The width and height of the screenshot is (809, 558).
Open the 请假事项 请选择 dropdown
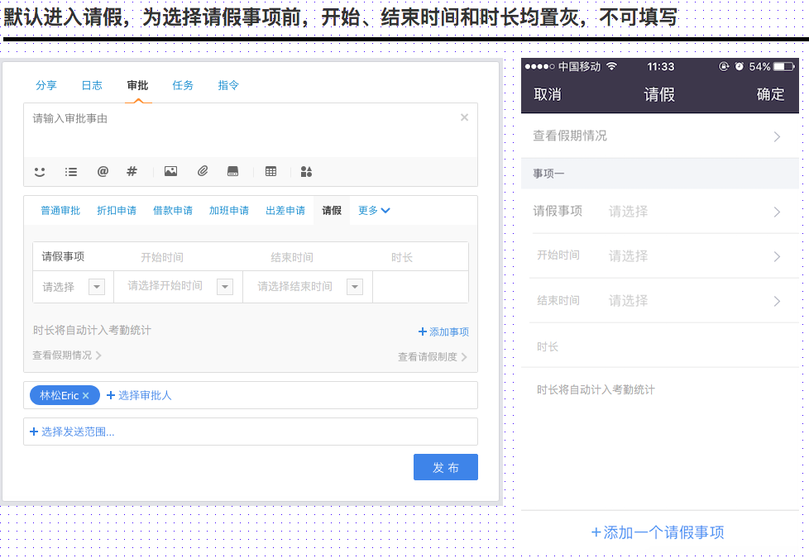pyautogui.click(x=97, y=287)
